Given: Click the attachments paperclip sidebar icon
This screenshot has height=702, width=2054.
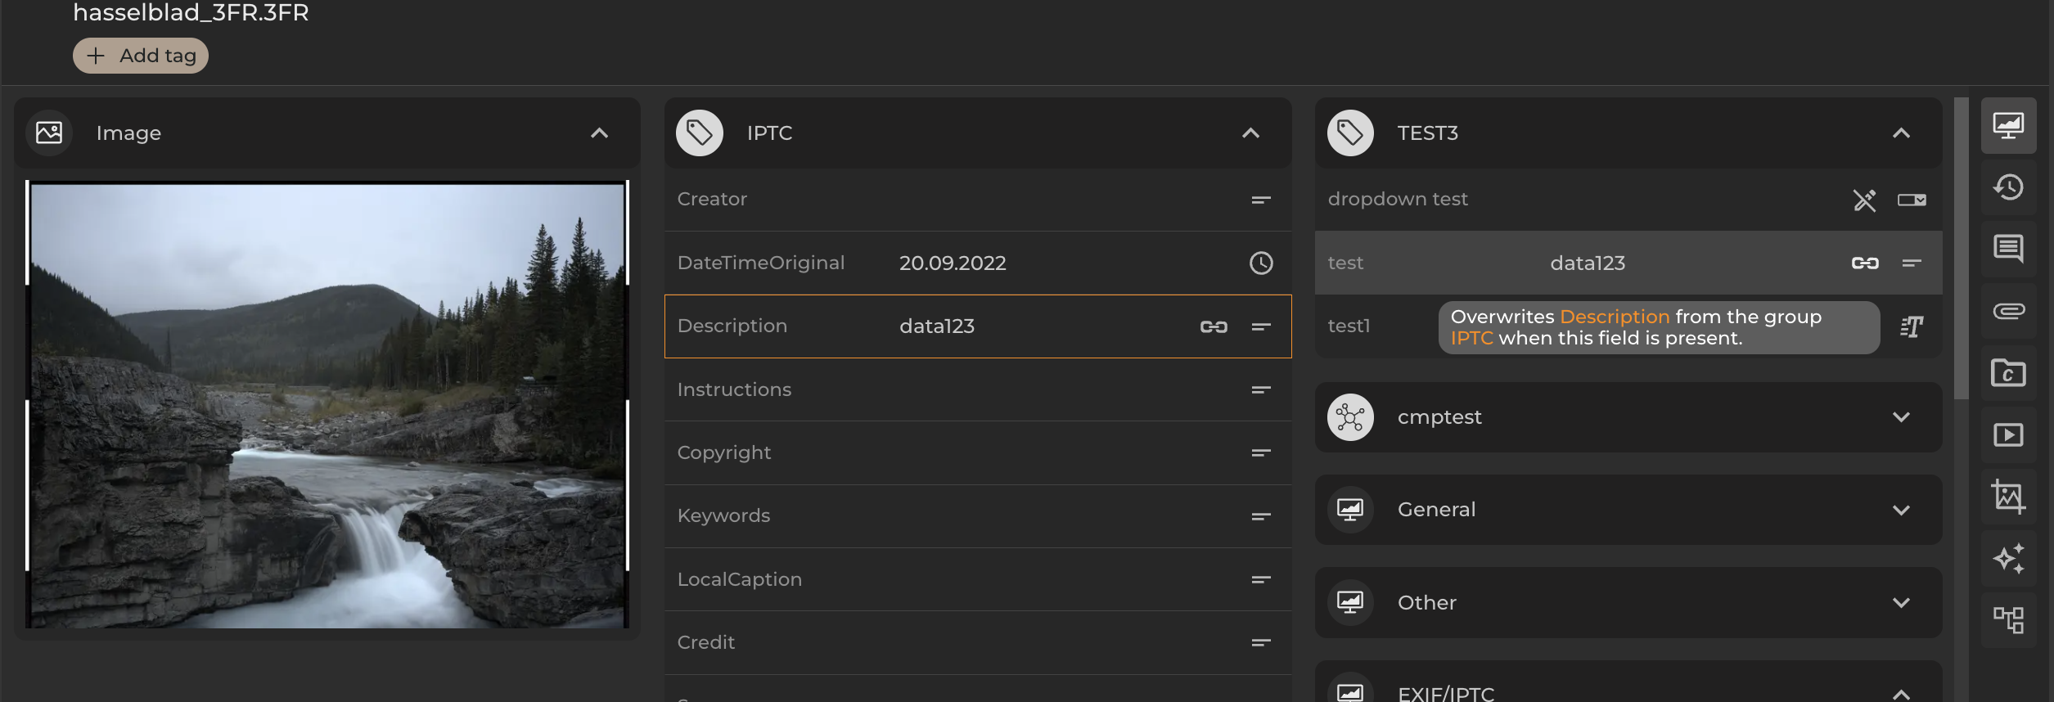Looking at the screenshot, I should (2008, 311).
